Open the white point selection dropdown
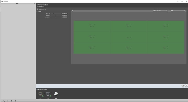The image size is (188, 102). [x=160, y=11]
